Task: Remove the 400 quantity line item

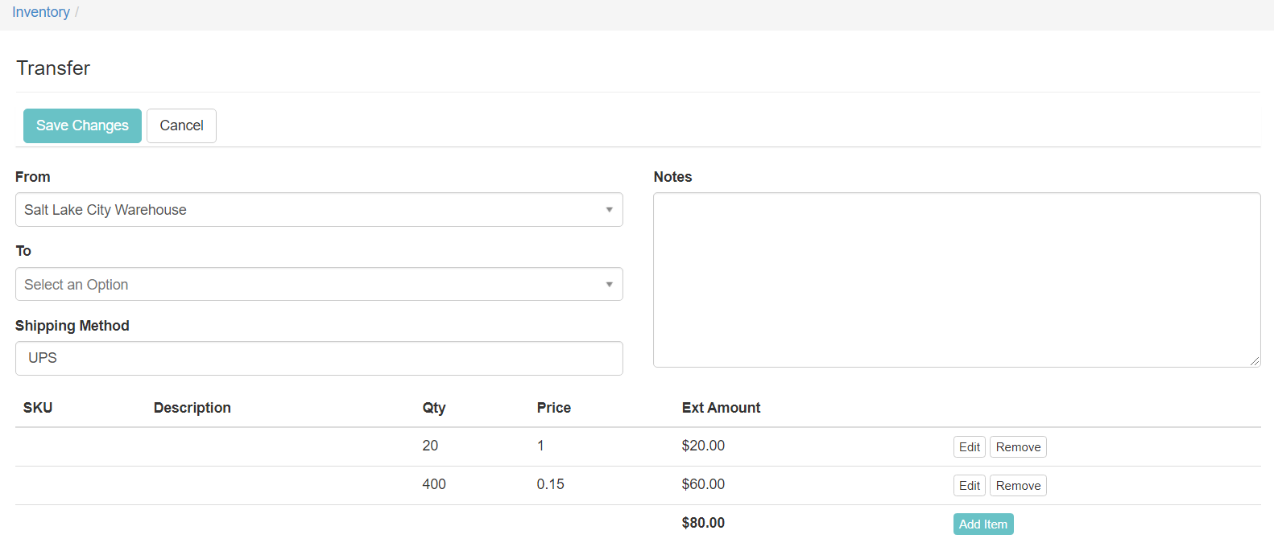Action: [1018, 486]
